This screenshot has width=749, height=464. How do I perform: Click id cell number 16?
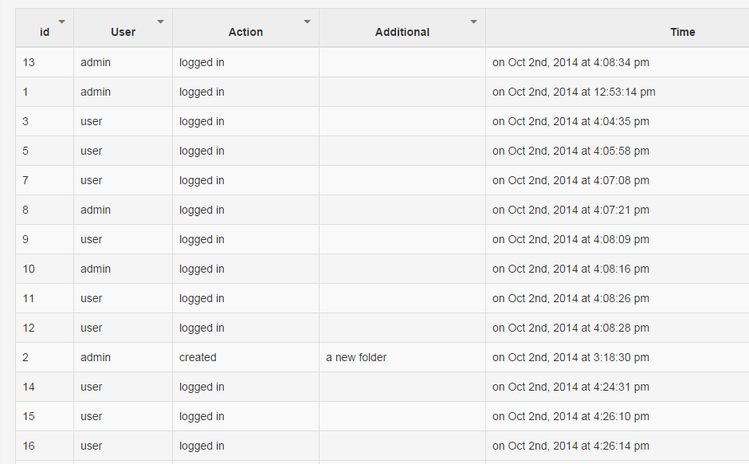pos(29,446)
